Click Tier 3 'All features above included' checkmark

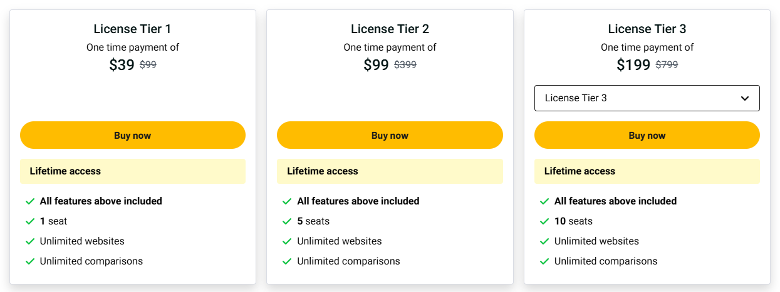(544, 201)
